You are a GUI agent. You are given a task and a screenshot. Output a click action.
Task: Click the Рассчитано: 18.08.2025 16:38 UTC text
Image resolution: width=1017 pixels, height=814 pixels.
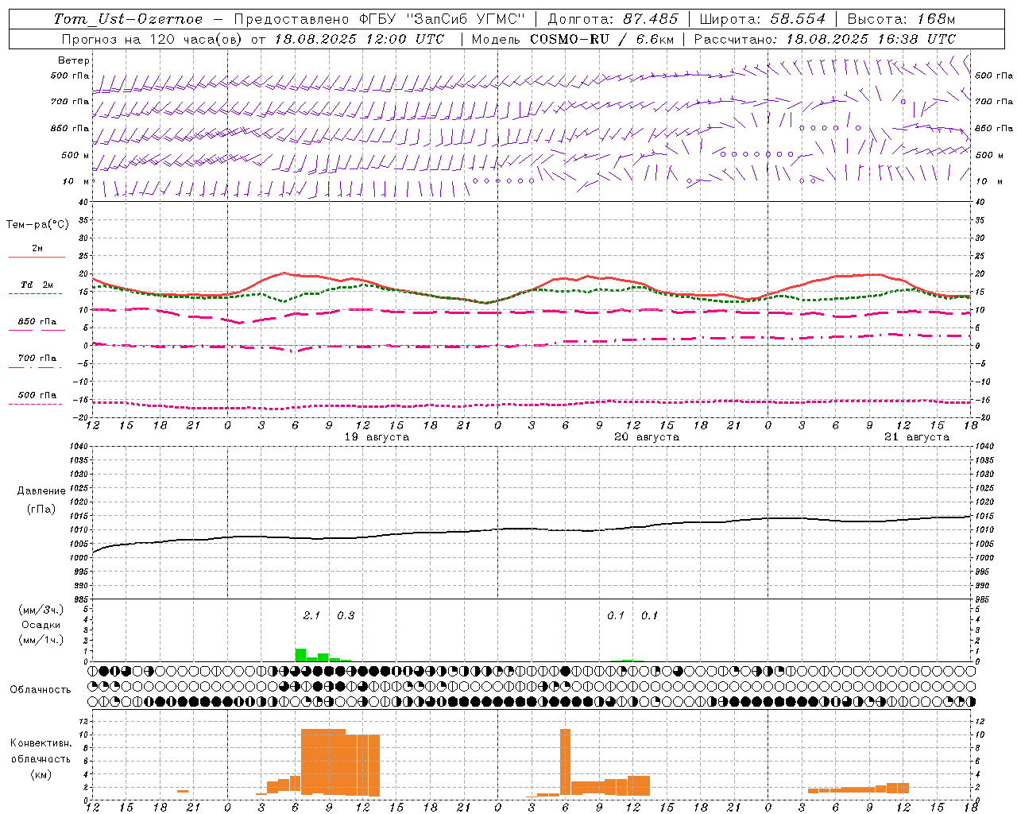click(825, 39)
